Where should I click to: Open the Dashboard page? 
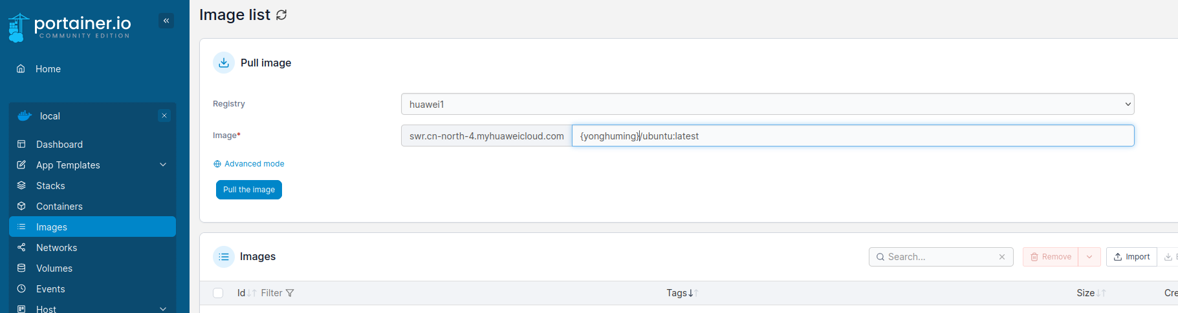[60, 145]
